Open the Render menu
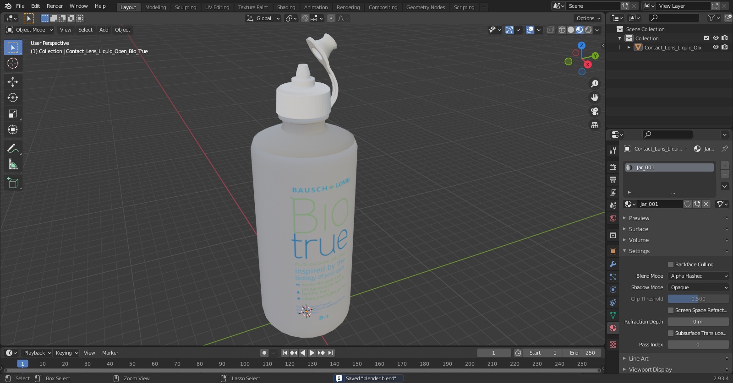The width and height of the screenshot is (733, 383). (55, 6)
